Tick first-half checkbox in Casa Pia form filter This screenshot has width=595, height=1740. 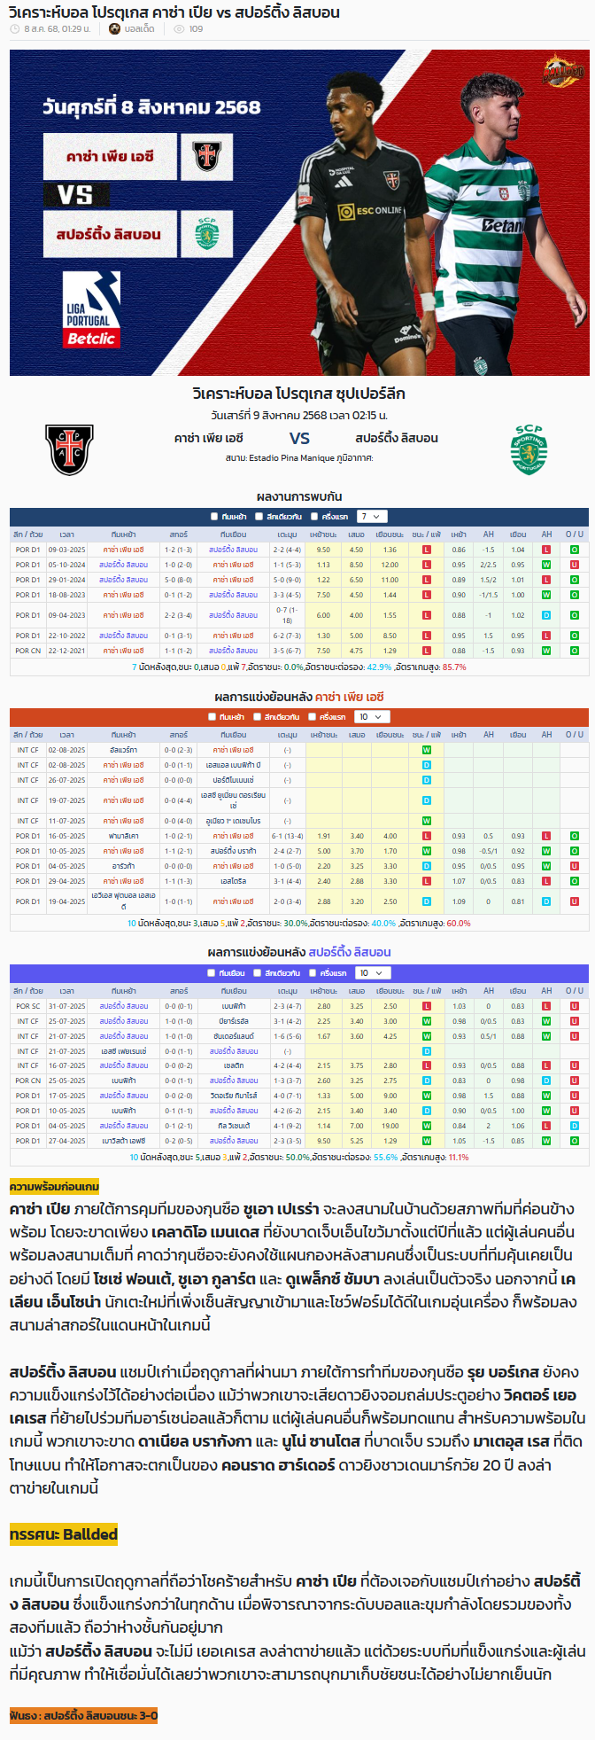pyautogui.click(x=312, y=717)
